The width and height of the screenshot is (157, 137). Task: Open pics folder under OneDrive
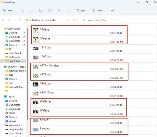(x=11, y=75)
